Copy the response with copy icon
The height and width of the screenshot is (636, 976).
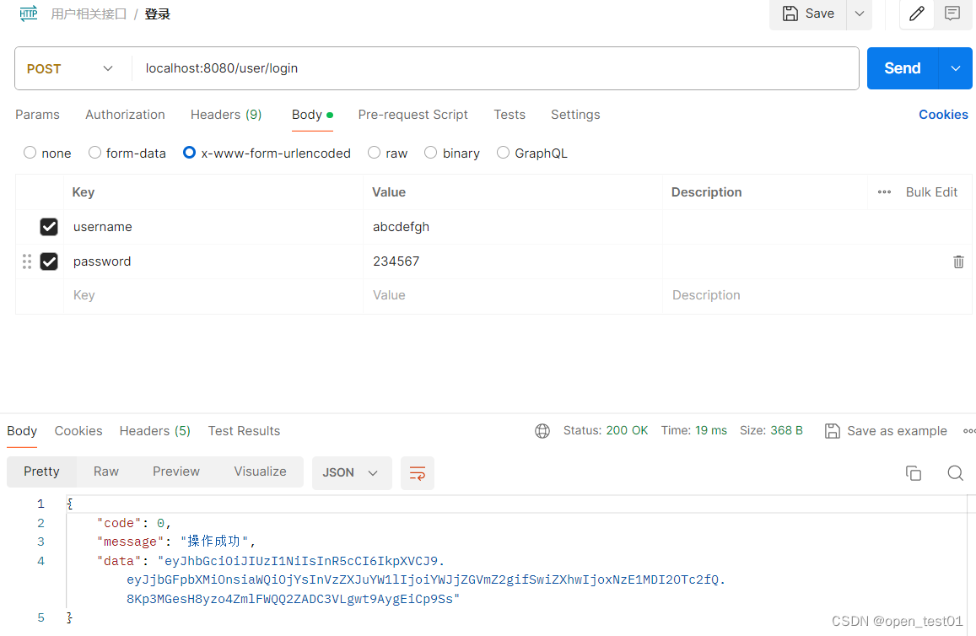913,473
